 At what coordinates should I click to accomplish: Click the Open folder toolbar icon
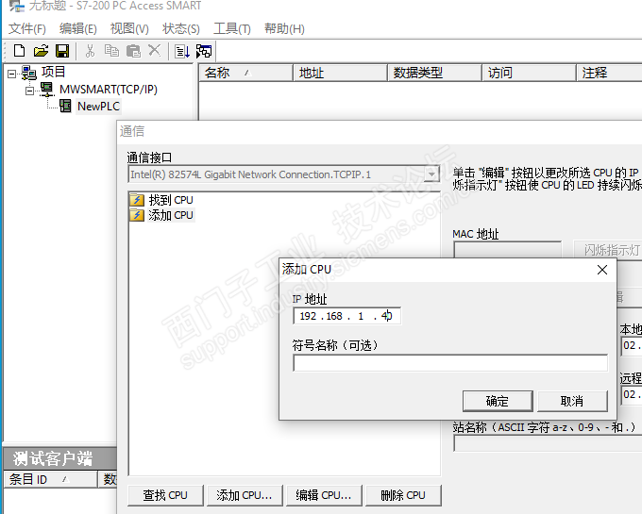tap(41, 51)
